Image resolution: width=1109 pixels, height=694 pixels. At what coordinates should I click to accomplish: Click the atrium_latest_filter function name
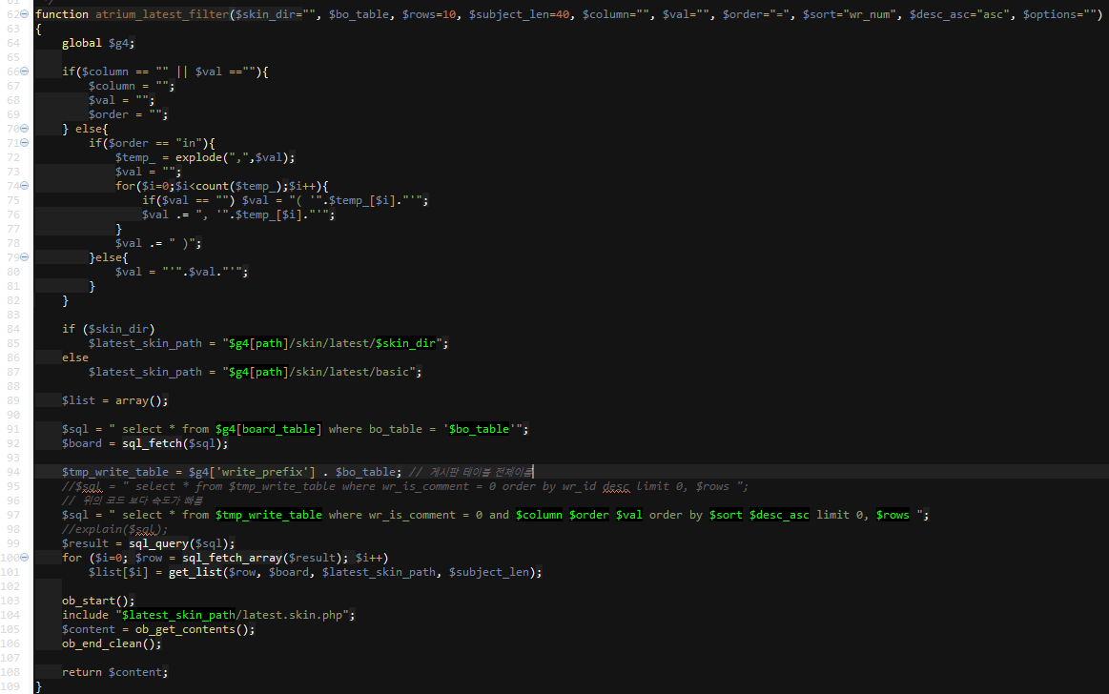tap(162, 14)
